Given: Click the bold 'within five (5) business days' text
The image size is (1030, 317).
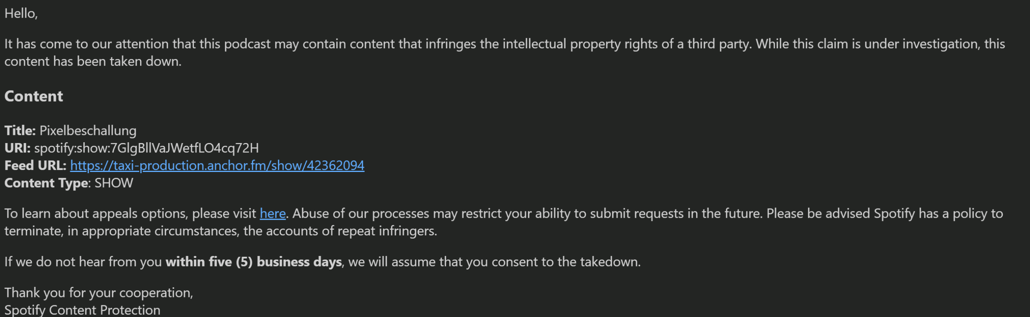Looking at the screenshot, I should [254, 262].
